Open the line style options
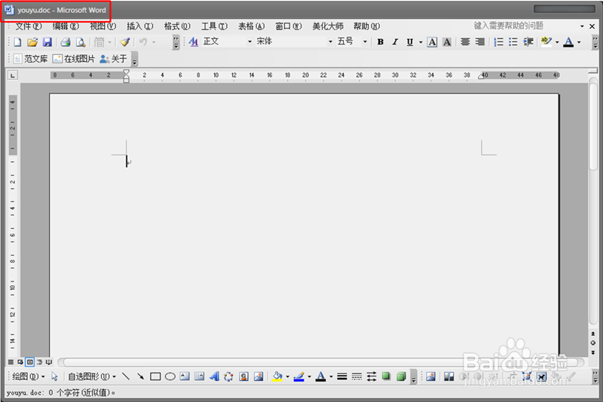 coord(342,376)
